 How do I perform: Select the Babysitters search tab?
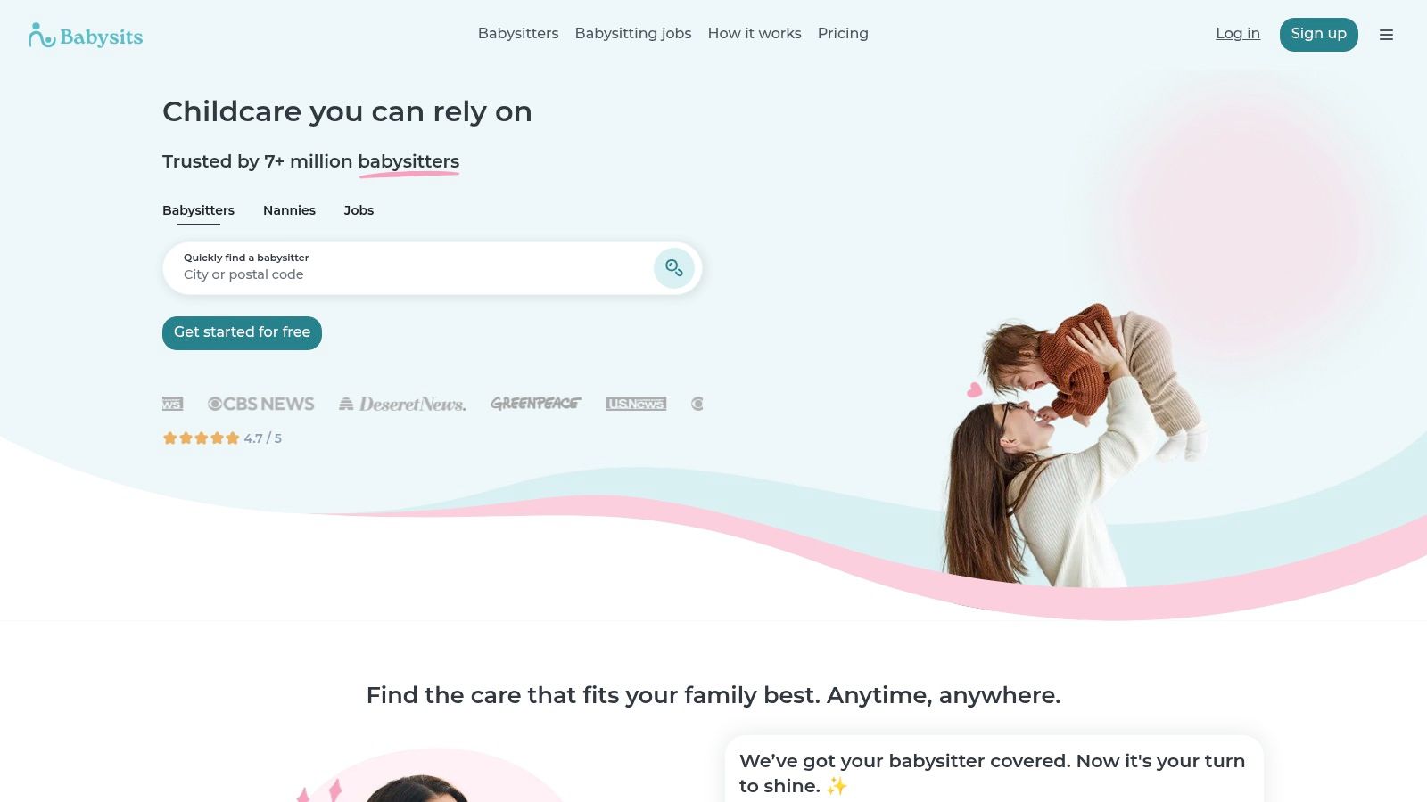pos(198,210)
